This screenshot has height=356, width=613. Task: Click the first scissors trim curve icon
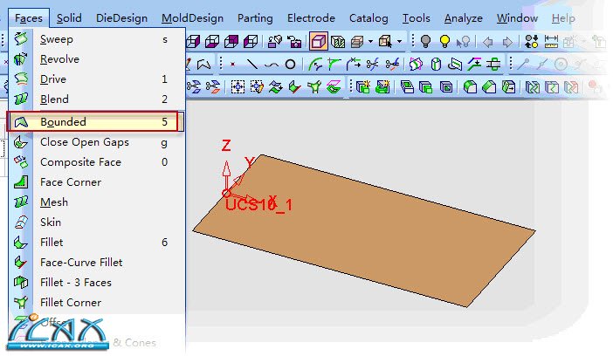click(373, 64)
